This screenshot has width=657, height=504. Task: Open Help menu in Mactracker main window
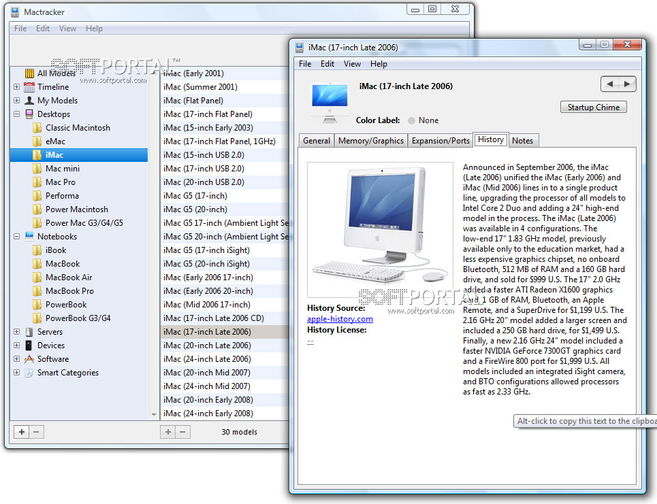(x=94, y=29)
